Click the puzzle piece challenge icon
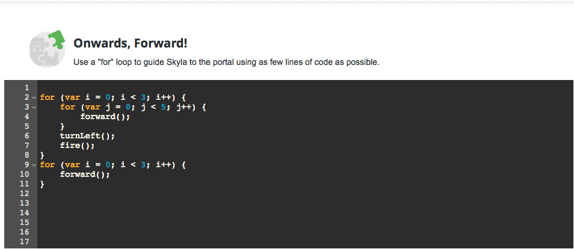Image resolution: width=574 pixels, height=249 pixels. click(46, 49)
